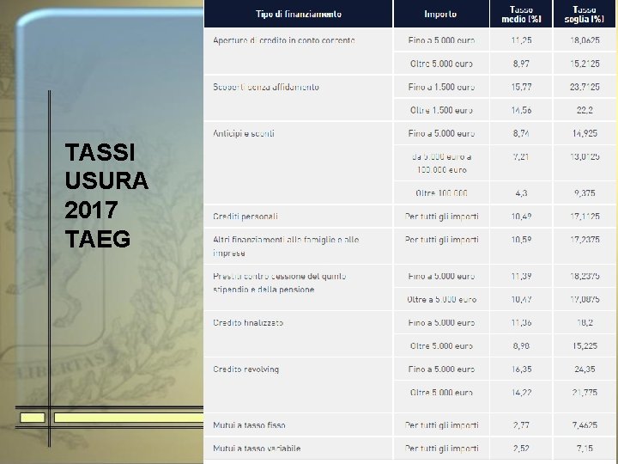618x464 pixels.
Task: Click the average rate value 10,47
Action: (521, 300)
